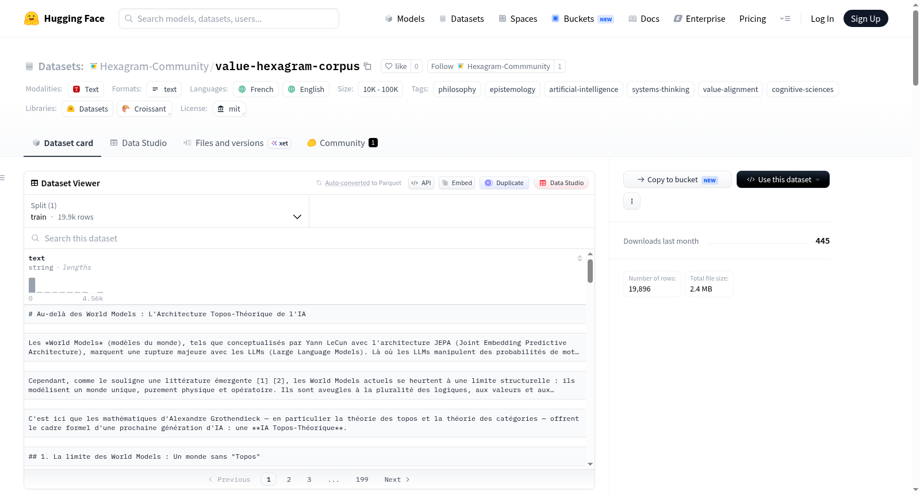Screen dimensions: 920x495
Task: Click the Sign Up button
Action: tap(865, 18)
